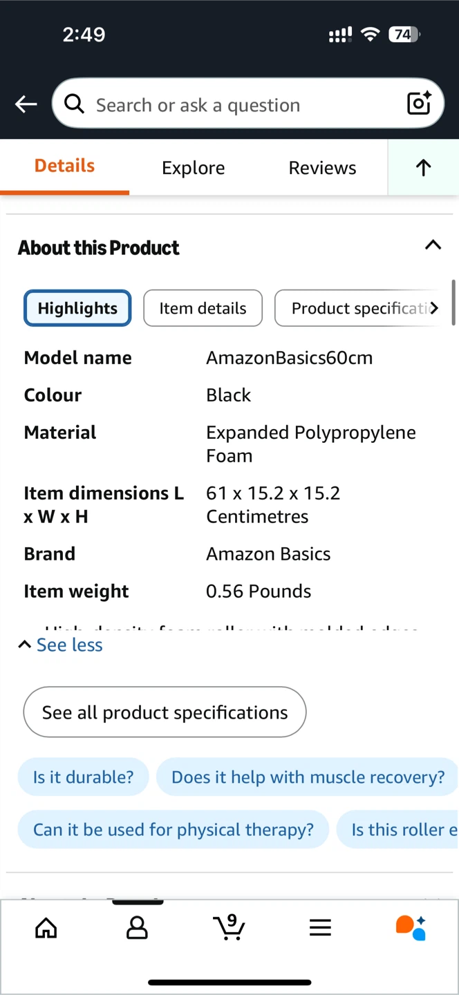Tap the back arrow icon
The height and width of the screenshot is (995, 459).
point(26,104)
